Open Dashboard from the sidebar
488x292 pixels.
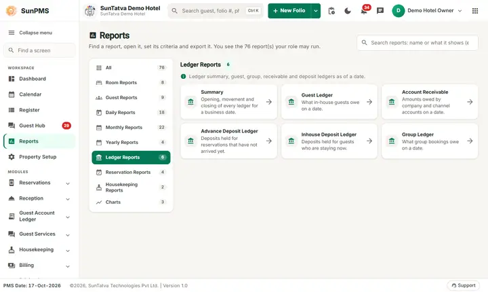pyautogui.click(x=39, y=79)
